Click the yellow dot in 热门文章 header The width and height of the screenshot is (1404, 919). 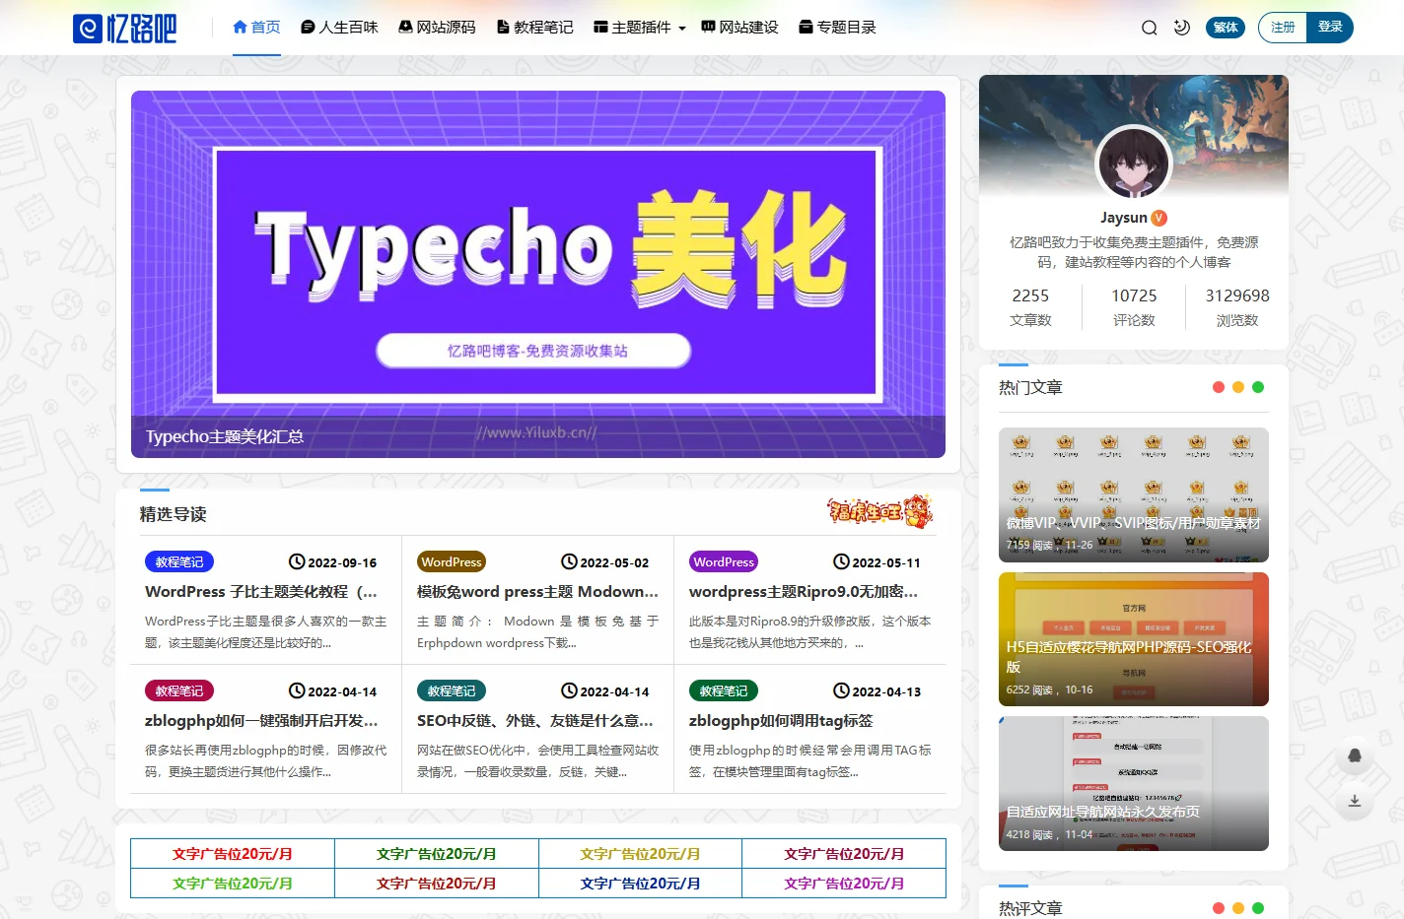[1238, 387]
